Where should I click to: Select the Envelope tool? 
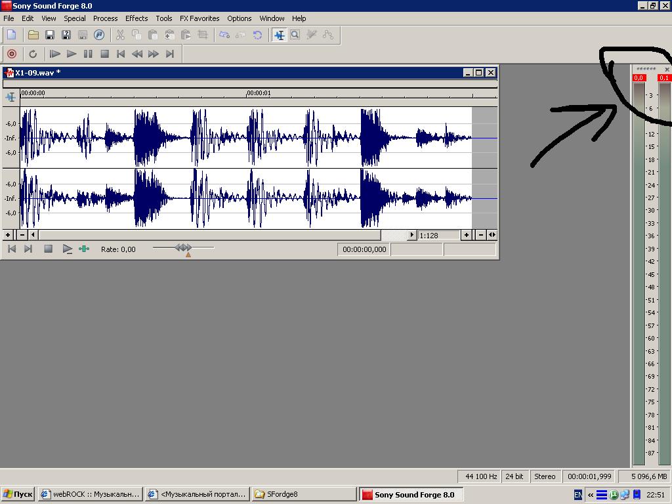click(x=328, y=35)
